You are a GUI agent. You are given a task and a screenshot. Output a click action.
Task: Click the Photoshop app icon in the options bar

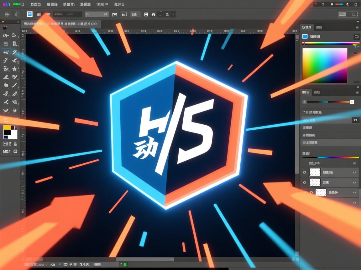(x=29, y=14)
